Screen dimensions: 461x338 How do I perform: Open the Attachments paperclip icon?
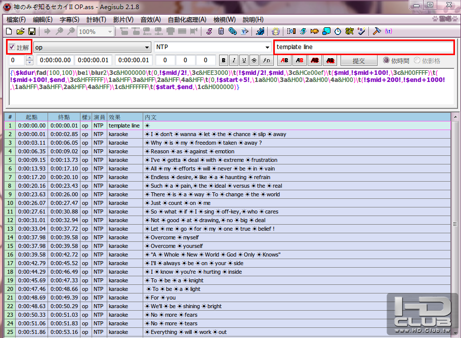click(x=233, y=31)
